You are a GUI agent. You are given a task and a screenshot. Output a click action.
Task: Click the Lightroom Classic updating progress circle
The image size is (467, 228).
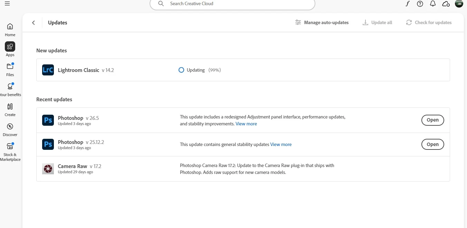[181, 70]
